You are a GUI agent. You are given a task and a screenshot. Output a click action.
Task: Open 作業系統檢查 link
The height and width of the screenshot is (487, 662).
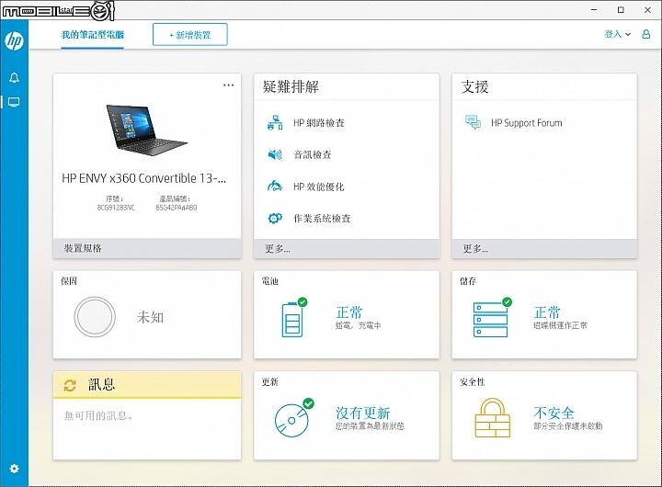[322, 219]
